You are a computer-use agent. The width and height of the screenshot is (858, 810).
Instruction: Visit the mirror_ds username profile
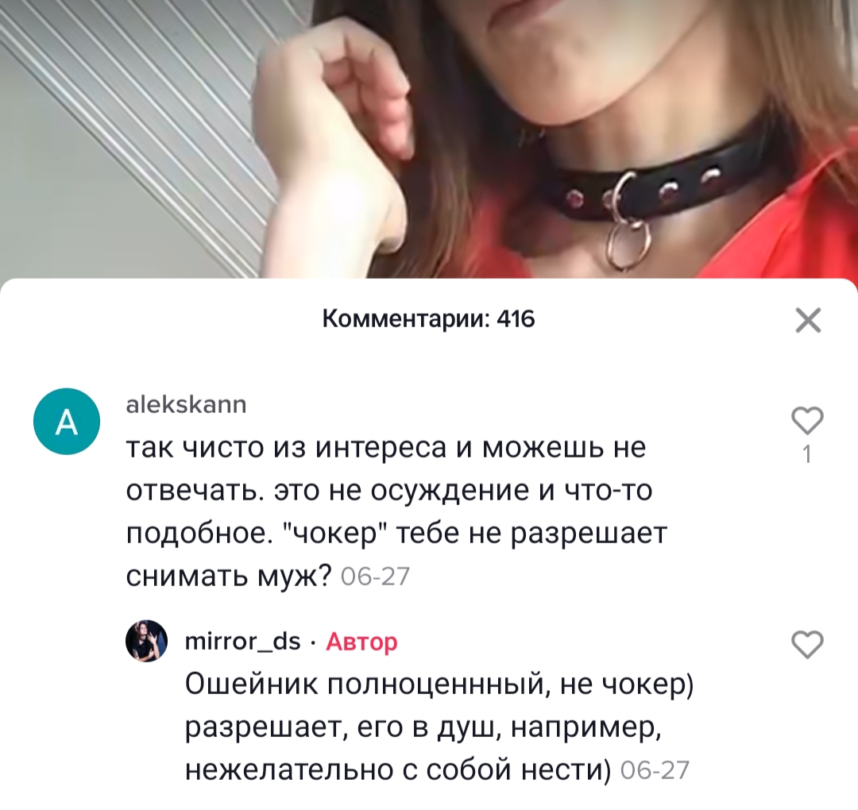tap(243, 641)
